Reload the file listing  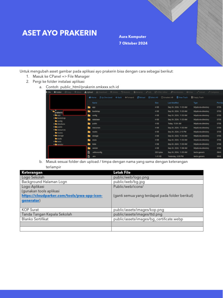141,97
